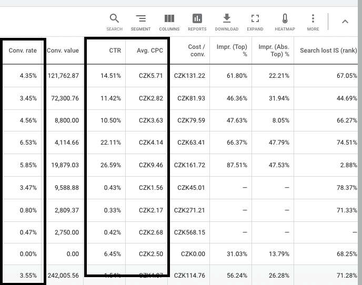The height and width of the screenshot is (285, 362).
Task: Select the CZK131.22 cost per conv. cell
Action: point(189,76)
